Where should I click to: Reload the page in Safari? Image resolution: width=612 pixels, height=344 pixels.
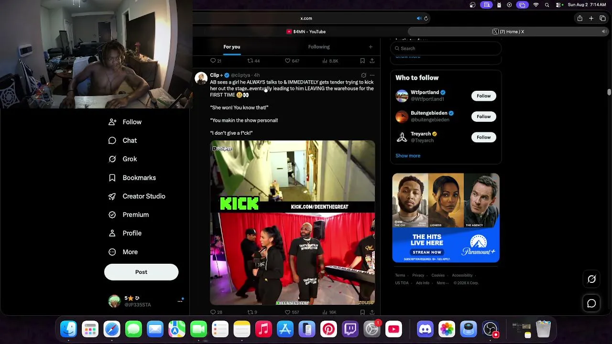point(426,19)
